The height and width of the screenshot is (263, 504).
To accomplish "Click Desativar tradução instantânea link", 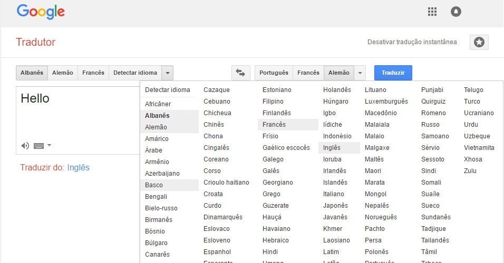I will click(x=412, y=42).
